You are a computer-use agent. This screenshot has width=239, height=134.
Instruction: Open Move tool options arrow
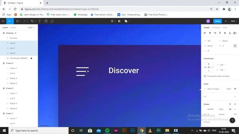[x=12, y=21]
